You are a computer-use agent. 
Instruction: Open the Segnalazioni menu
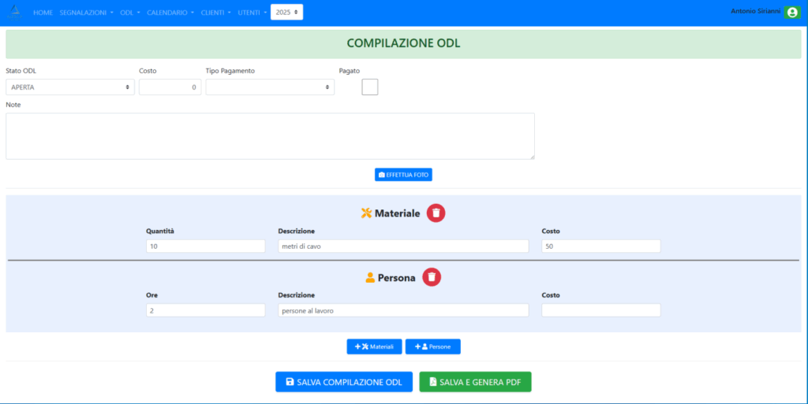point(86,13)
